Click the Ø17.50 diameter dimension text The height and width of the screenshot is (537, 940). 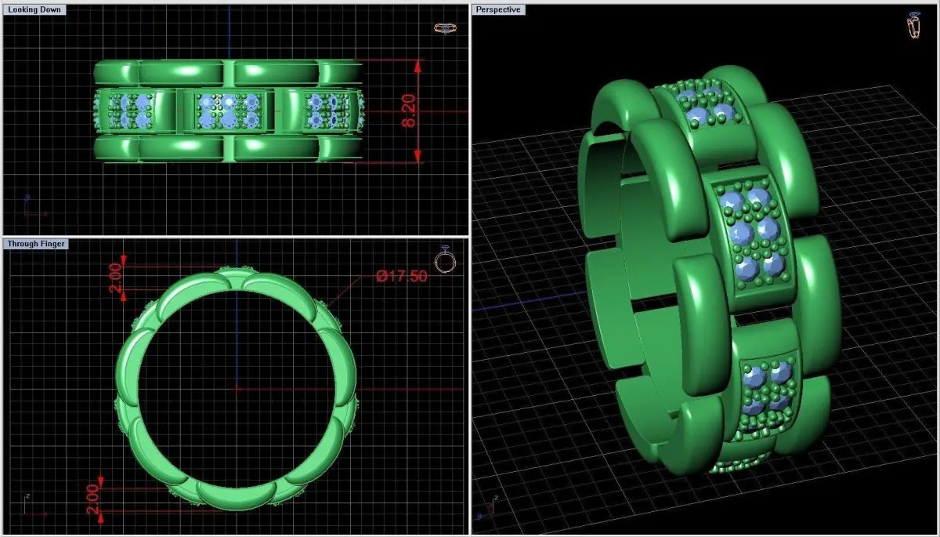click(x=403, y=277)
